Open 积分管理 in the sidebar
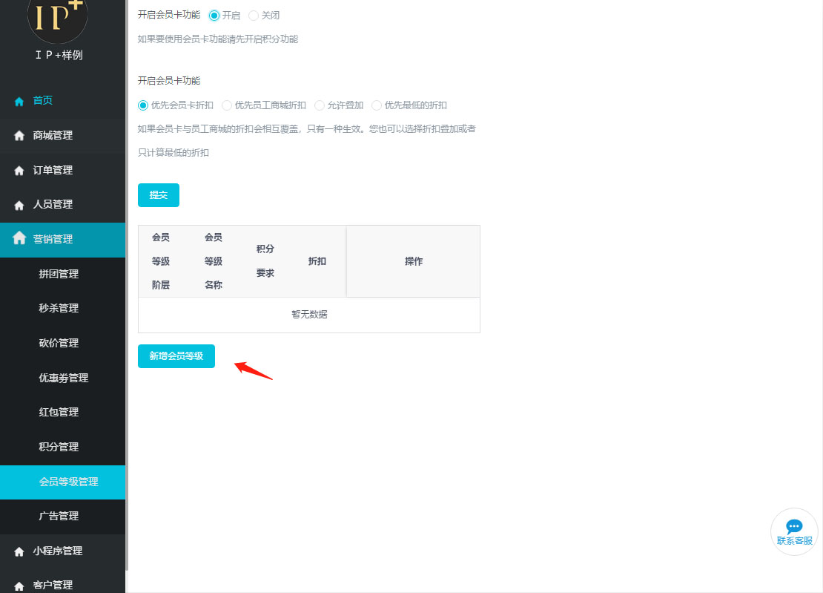 coord(59,447)
